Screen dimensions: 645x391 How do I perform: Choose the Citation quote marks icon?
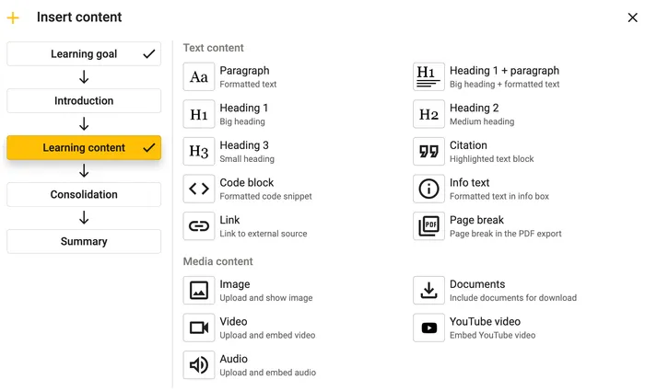[x=428, y=152]
